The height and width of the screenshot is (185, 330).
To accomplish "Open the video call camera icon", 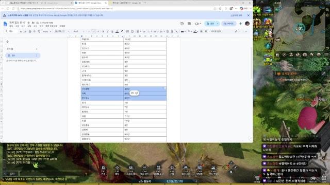I will 197,24.
